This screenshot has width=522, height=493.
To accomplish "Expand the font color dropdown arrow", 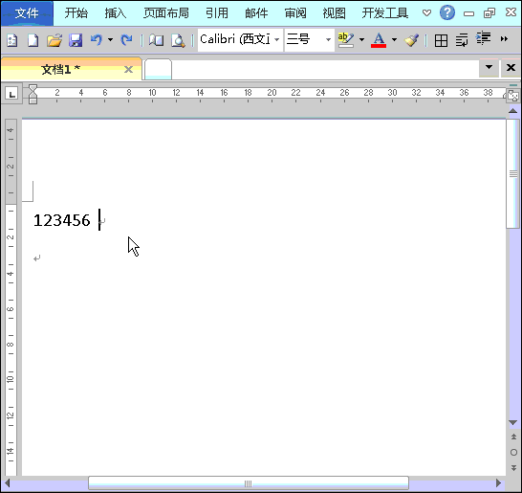I will [395, 40].
